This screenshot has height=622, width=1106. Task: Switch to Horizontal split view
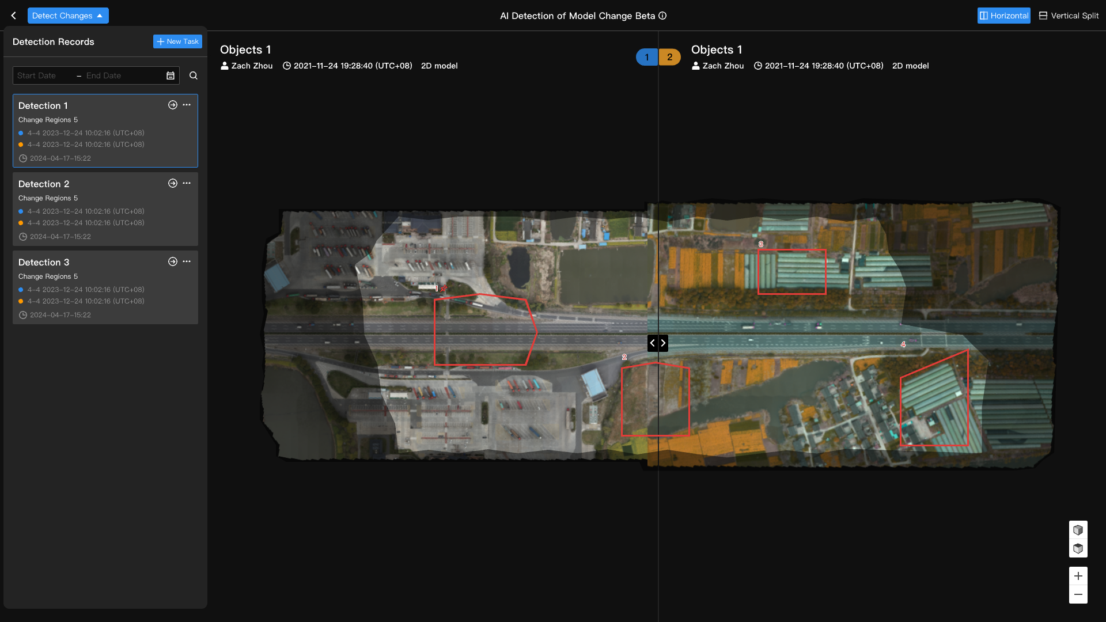(x=1003, y=16)
